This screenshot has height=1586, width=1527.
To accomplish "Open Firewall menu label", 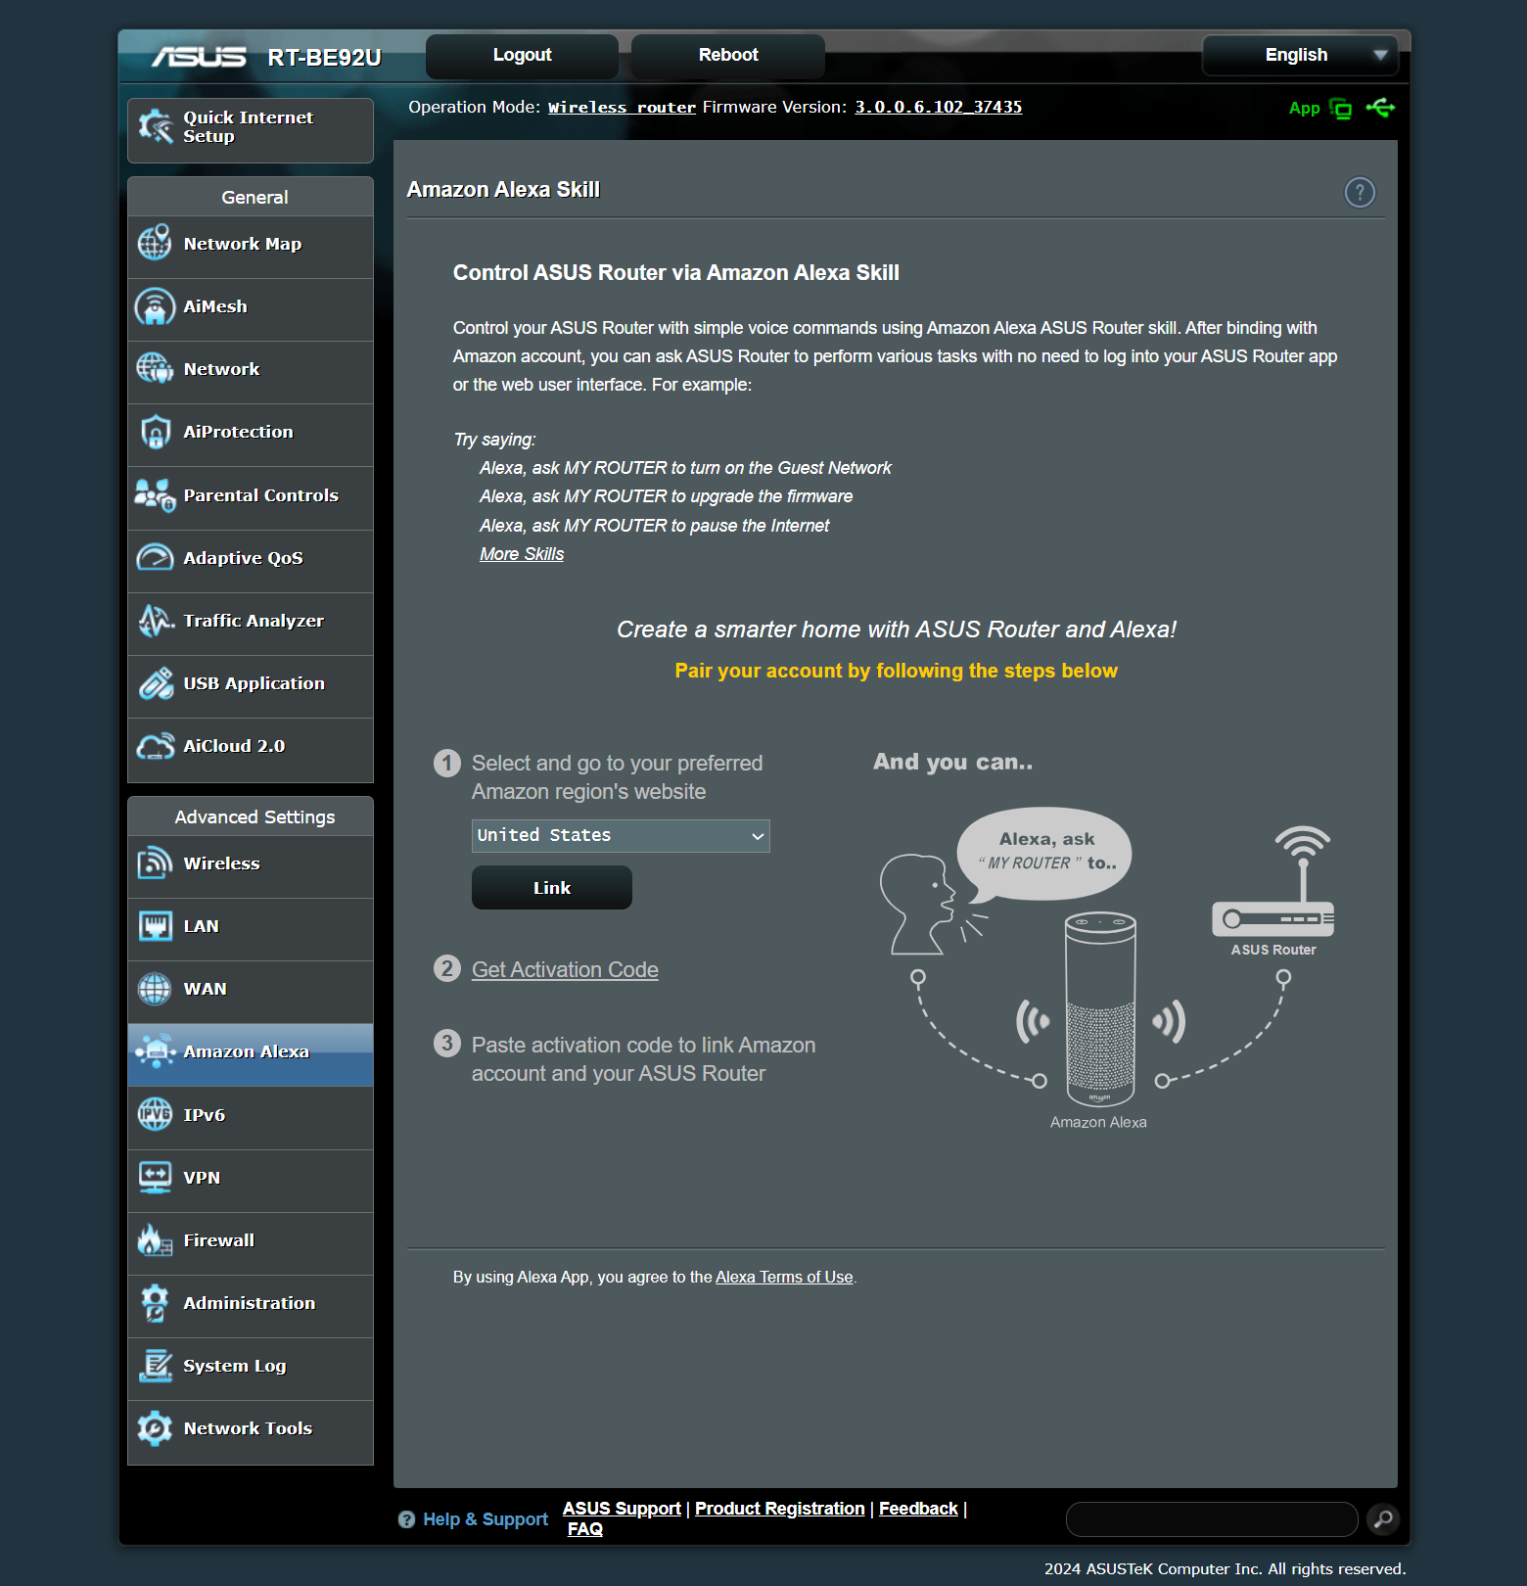I will 219,1240.
